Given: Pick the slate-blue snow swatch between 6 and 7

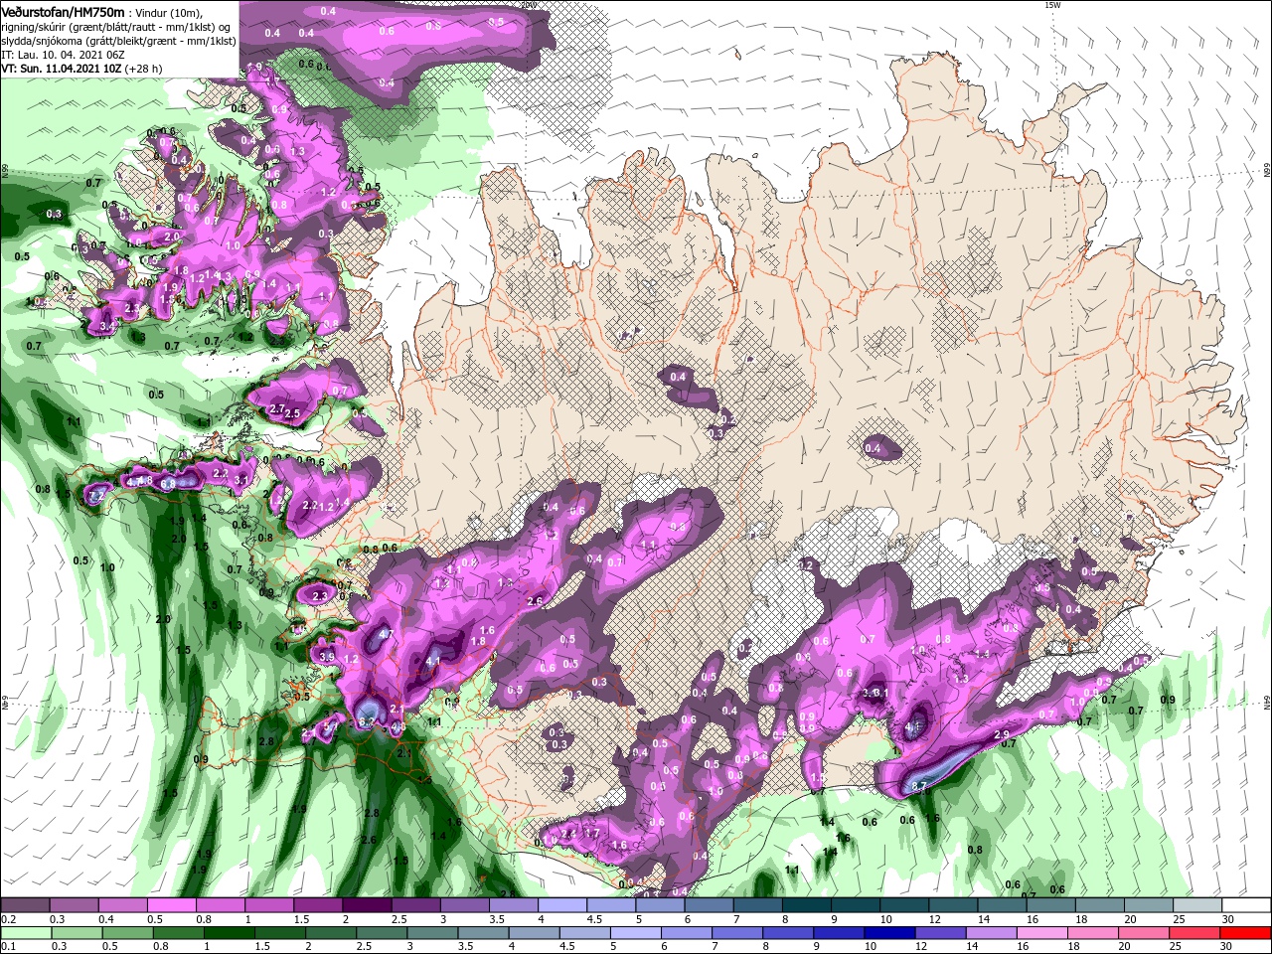Looking at the screenshot, I should 709,905.
